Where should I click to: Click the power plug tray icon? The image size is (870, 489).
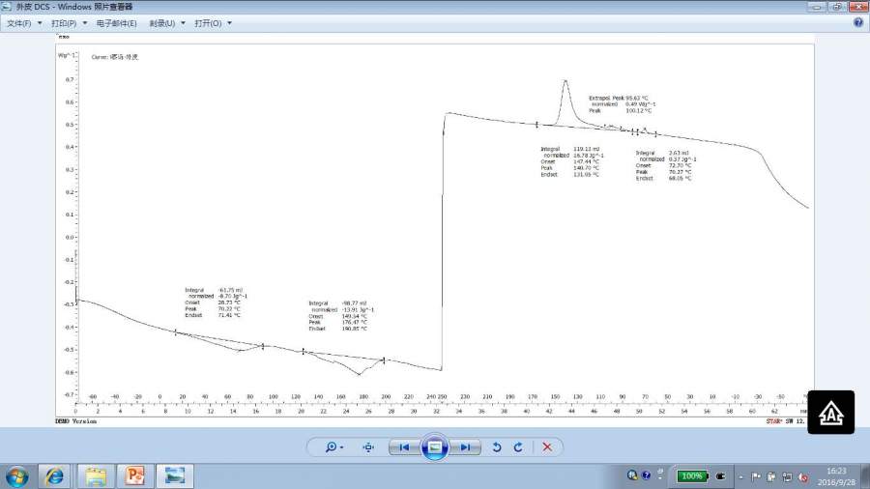pyautogui.click(x=721, y=476)
